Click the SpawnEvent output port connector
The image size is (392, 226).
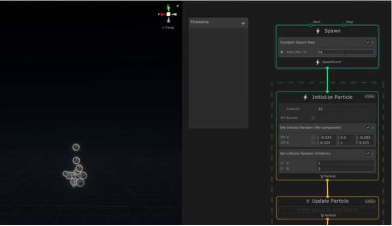(x=327, y=68)
